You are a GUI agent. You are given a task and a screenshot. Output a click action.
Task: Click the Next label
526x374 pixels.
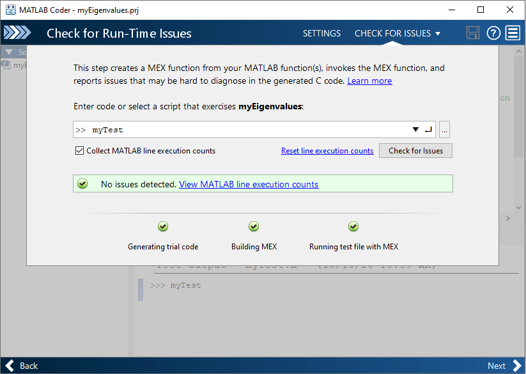click(x=496, y=366)
